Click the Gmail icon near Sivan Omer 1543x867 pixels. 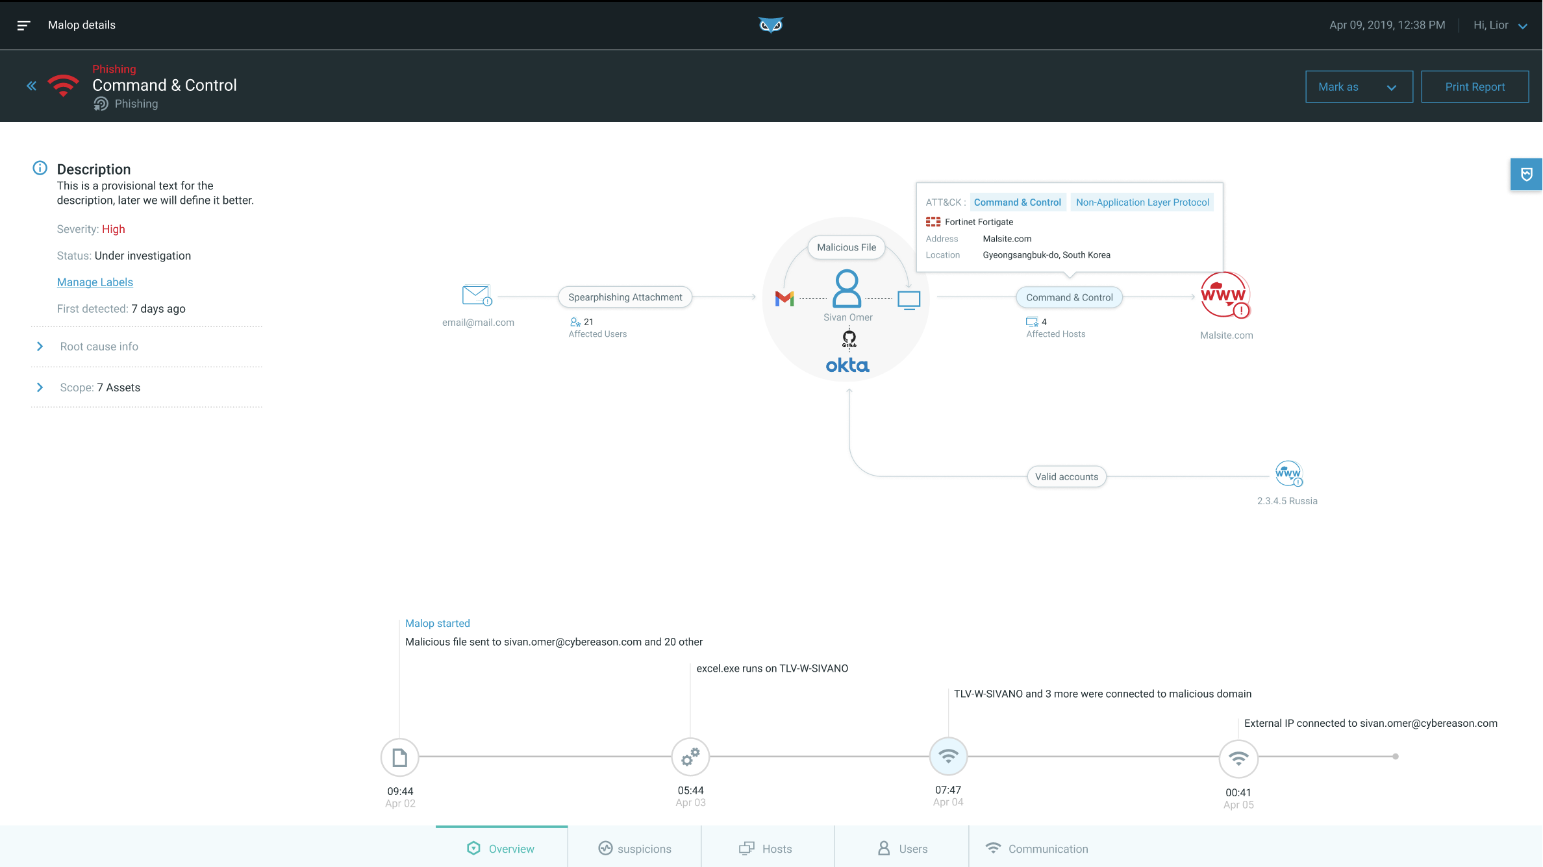(x=784, y=299)
